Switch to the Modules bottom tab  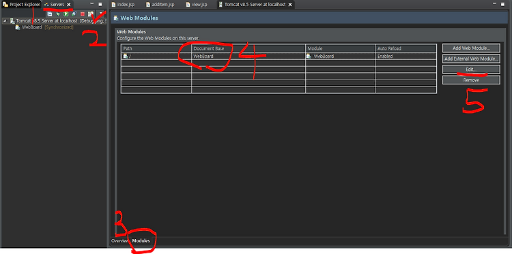tap(141, 241)
